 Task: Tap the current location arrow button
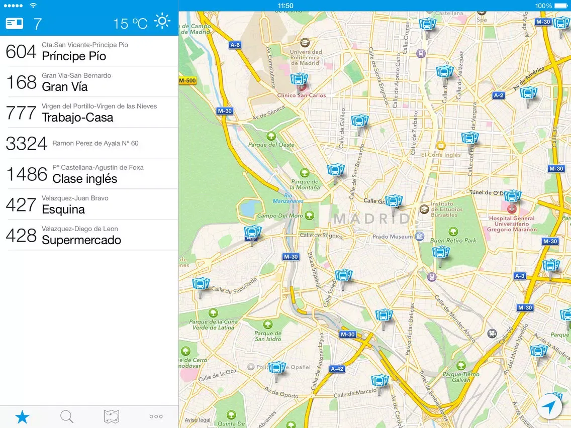[x=549, y=407]
